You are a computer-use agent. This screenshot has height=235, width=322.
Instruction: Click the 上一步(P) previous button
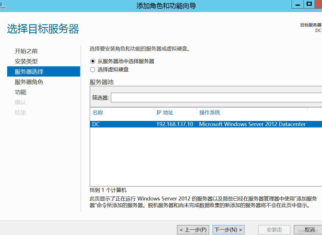tap(193, 230)
